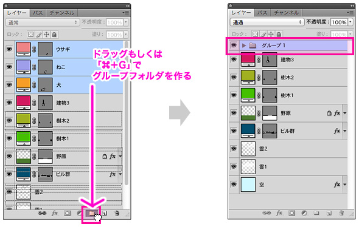Click add layer mask icon in left panel
The height and width of the screenshot is (227, 359).
coord(67,213)
